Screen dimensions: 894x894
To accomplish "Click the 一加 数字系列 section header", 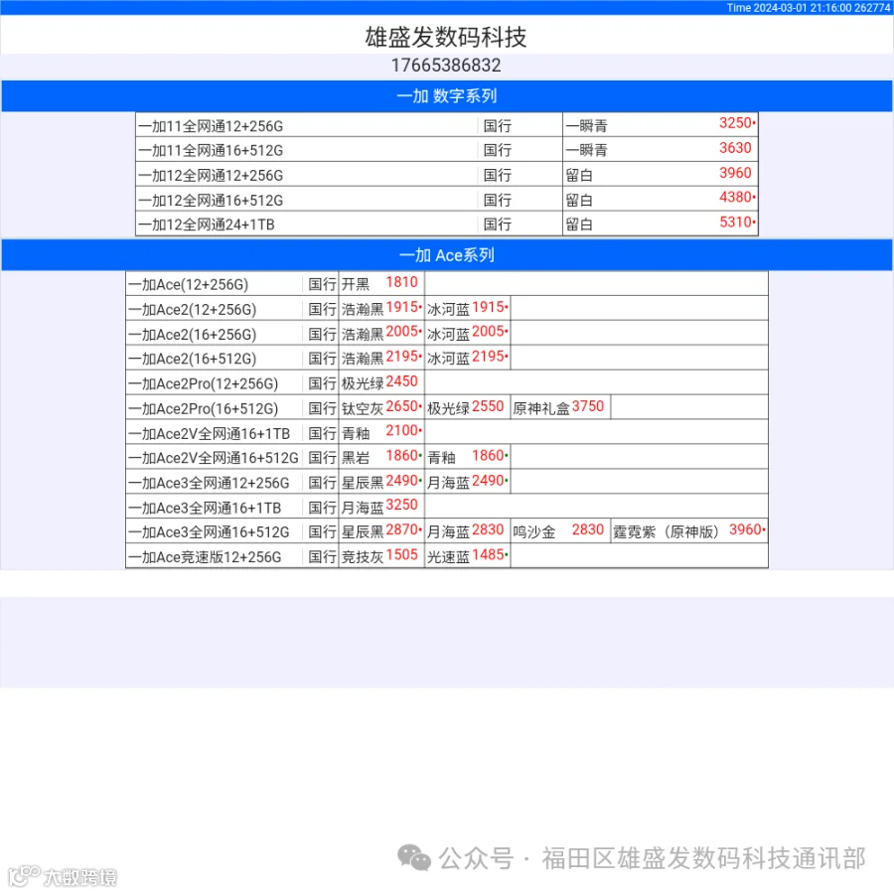I will click(447, 95).
